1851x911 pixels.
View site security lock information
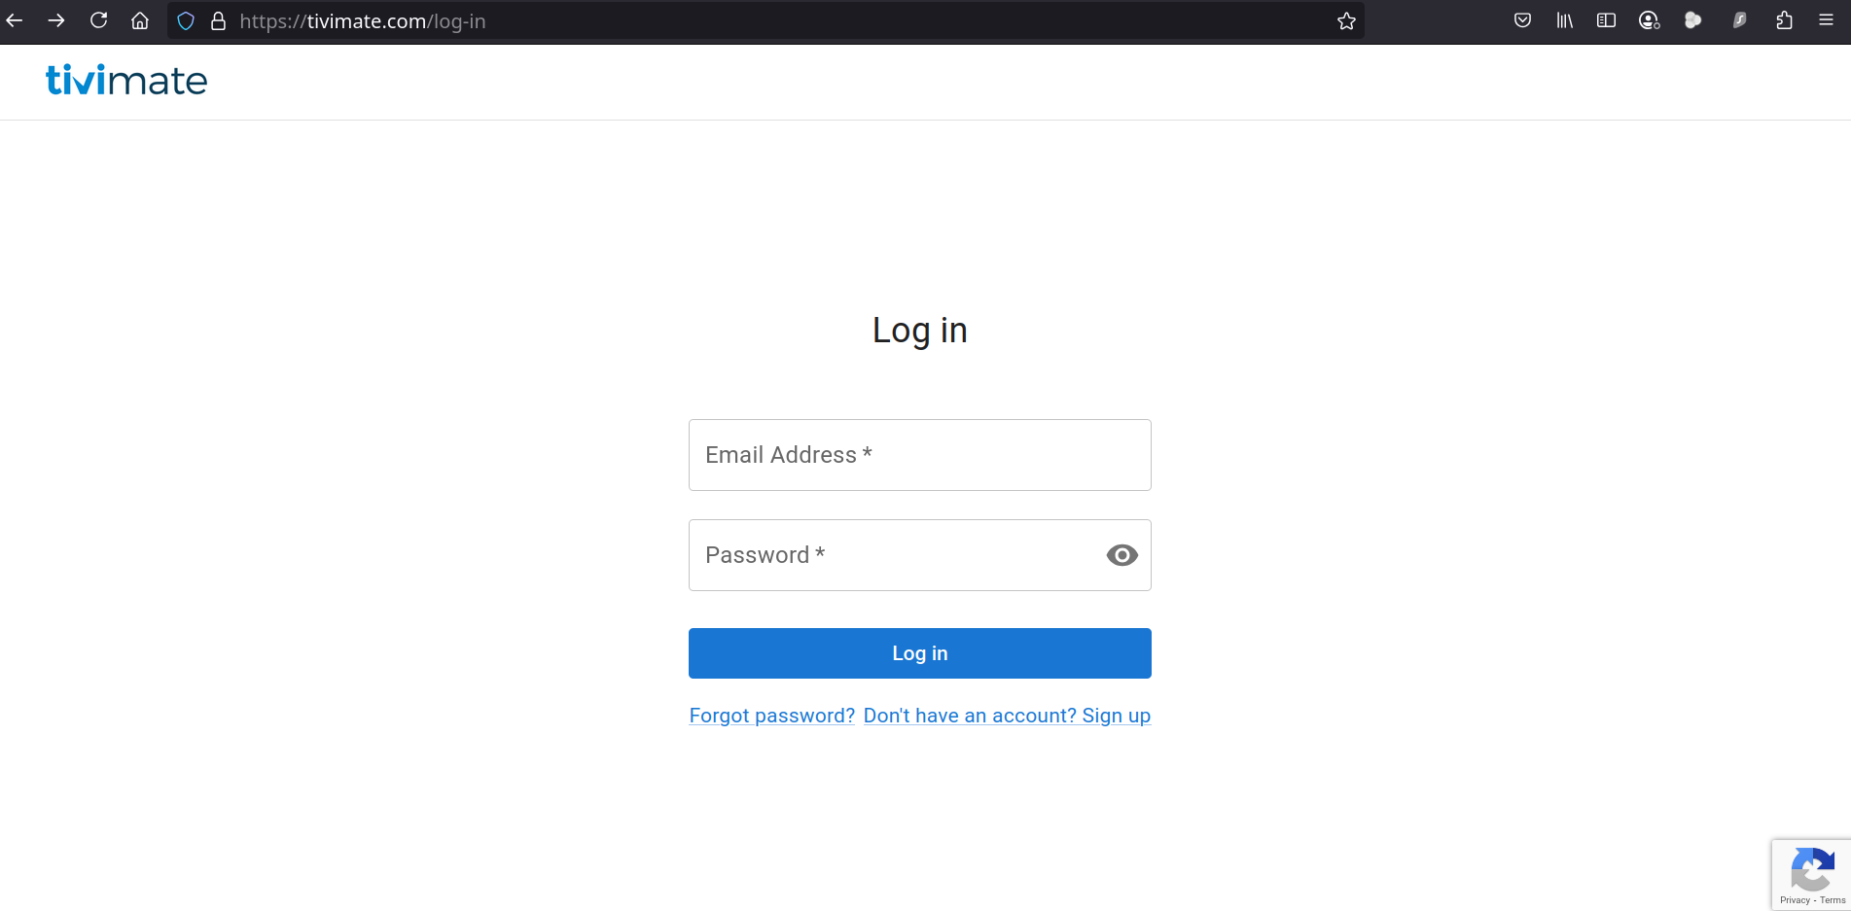(x=218, y=20)
